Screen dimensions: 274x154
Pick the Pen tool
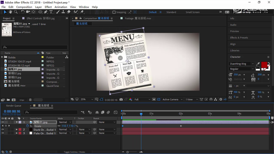46,12
